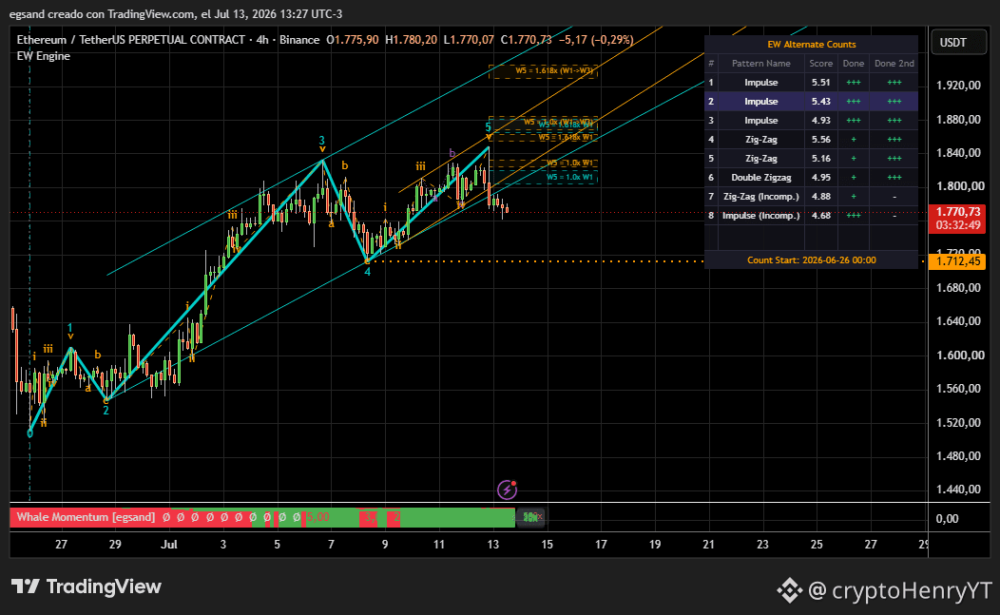Click the 1.560,00 price axis label
The height and width of the screenshot is (615, 1000).
coord(958,389)
